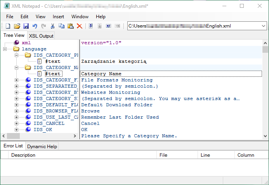This screenshot has height=185, width=269.
Task: Click 'Please Specify a Category Name.' value
Action: click(x=129, y=136)
